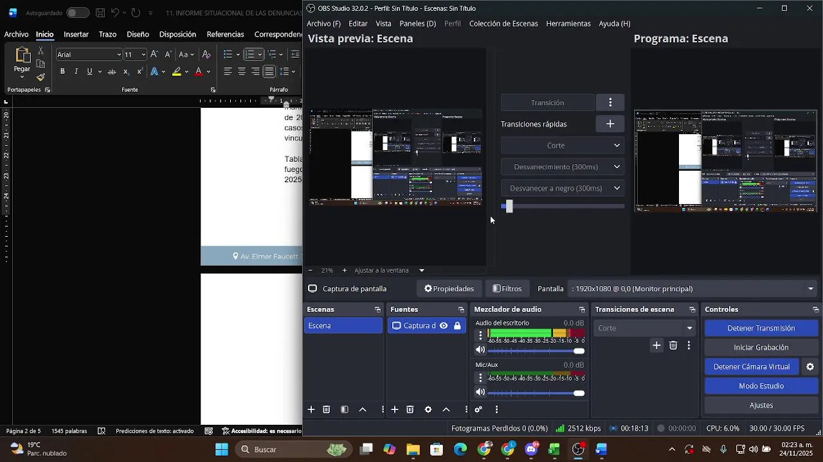Open OBS Ajustes button
823x462 pixels.
coord(761,405)
